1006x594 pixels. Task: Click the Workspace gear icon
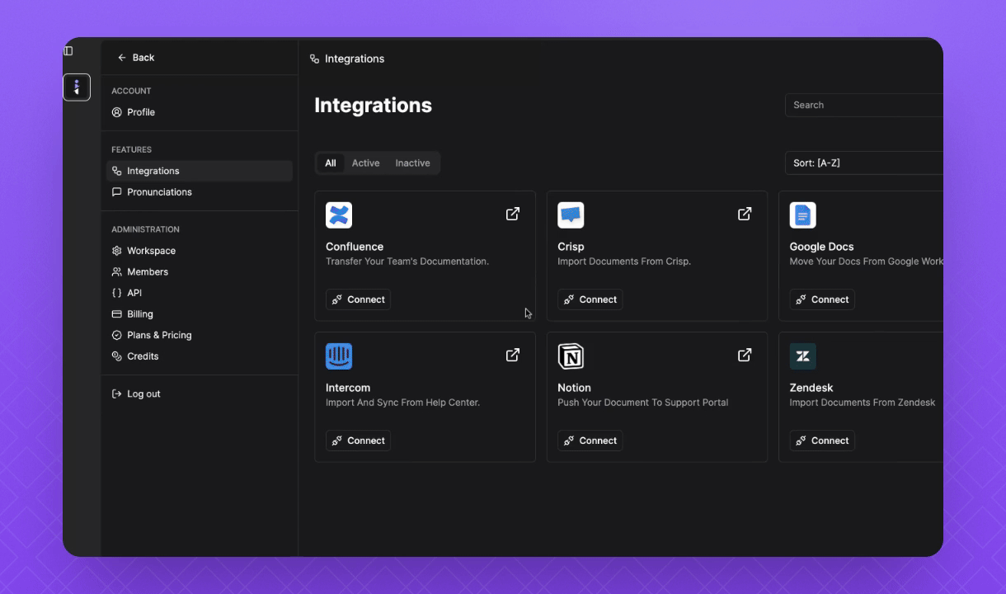[x=117, y=251]
